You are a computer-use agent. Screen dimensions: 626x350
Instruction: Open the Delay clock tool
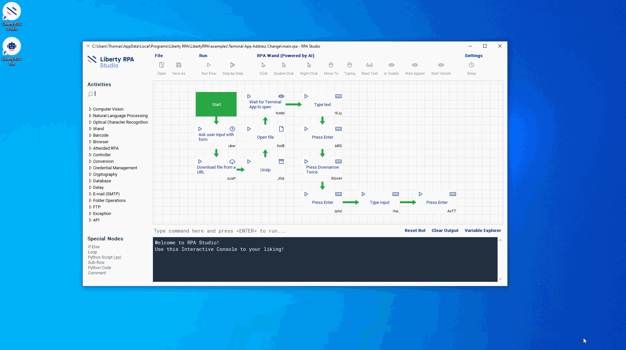pos(471,65)
